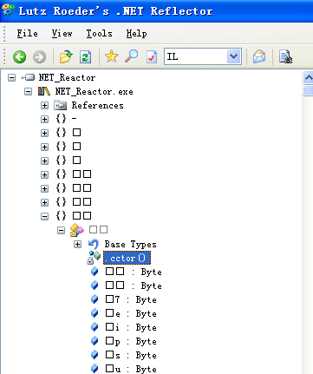Open the Tools menu
This screenshot has height=374, width=313.
(99, 34)
